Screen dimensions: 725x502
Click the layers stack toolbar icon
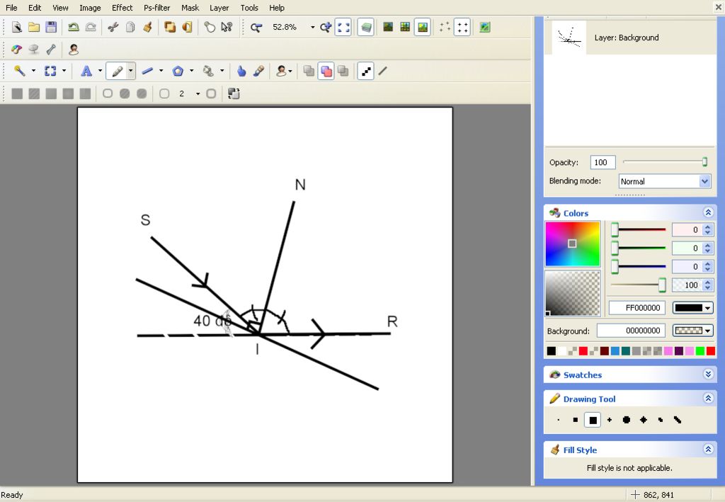click(366, 28)
